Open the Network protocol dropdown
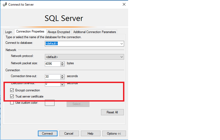Screen dimensions: 220x140 (x=84, y=57)
